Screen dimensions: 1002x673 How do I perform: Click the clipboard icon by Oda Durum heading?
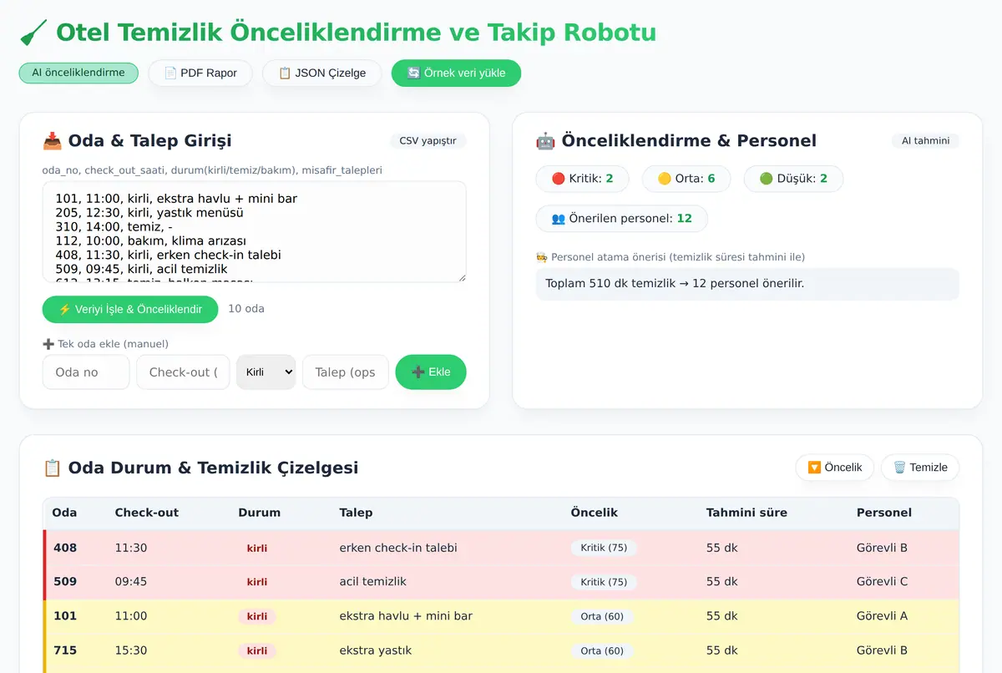(52, 468)
